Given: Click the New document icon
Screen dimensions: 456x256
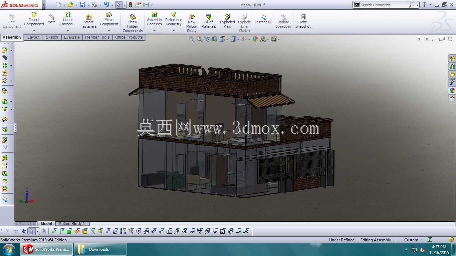Looking at the screenshot, I should [x=58, y=5].
